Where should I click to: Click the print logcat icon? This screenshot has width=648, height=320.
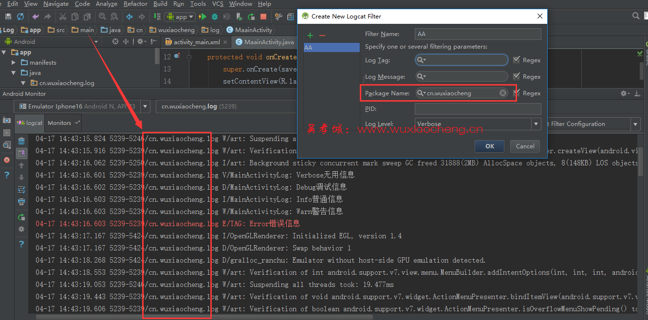click(x=21, y=202)
